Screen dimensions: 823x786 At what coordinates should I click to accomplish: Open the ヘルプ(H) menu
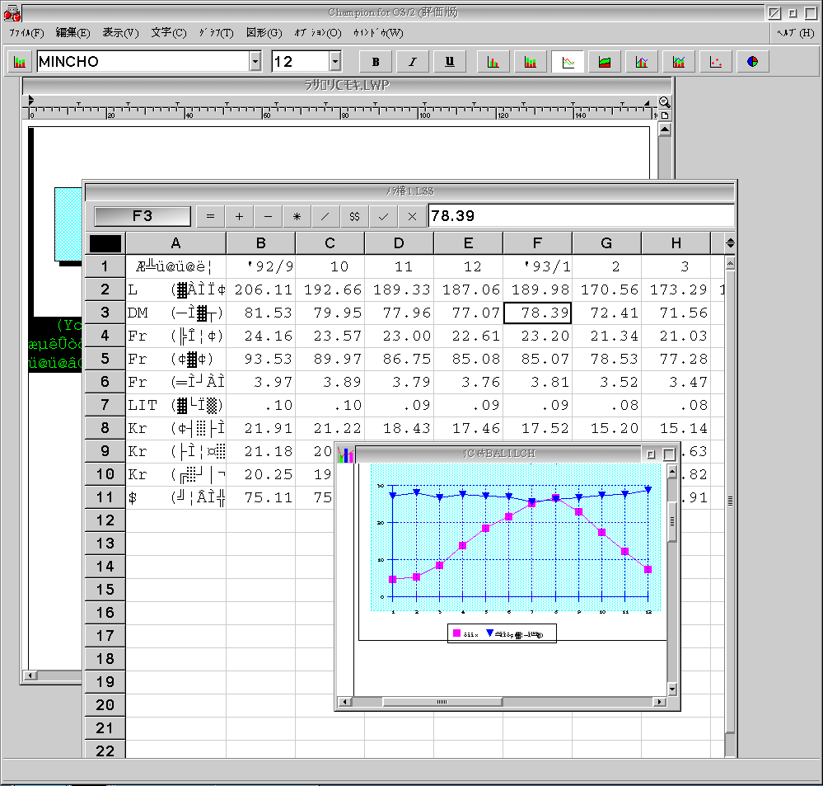tap(796, 33)
